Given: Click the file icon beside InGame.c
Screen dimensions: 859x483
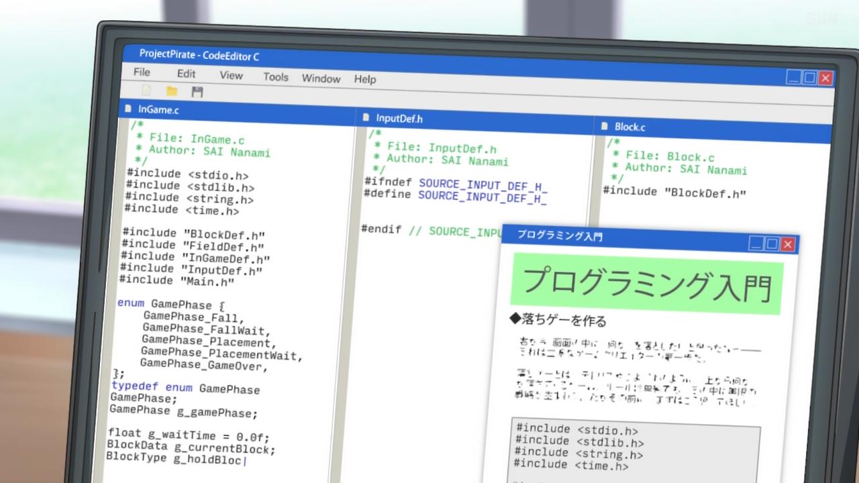Looking at the screenshot, I should tap(128, 108).
